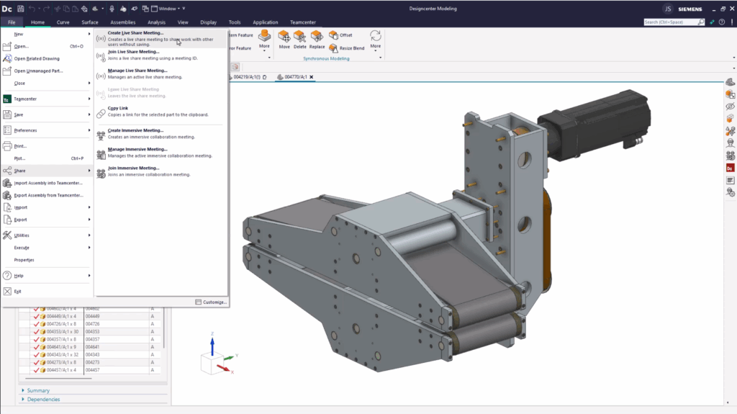This screenshot has height=414, width=737.
Task: Toggle the red checkmark for 004449/A;1 x 4
Action: pos(36,316)
